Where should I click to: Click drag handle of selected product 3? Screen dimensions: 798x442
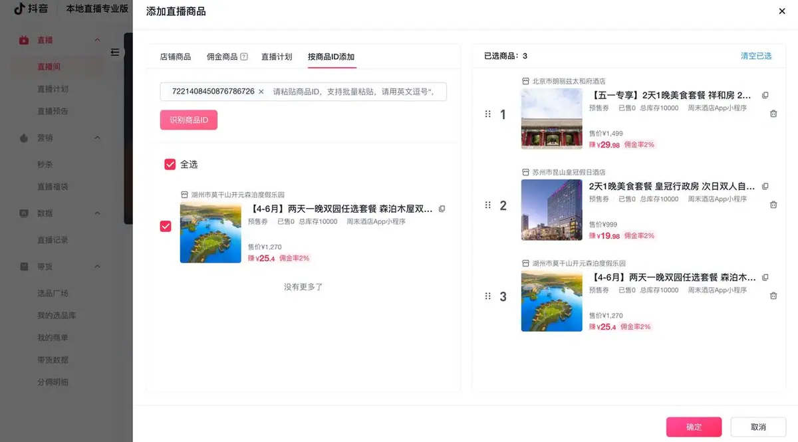click(x=487, y=296)
